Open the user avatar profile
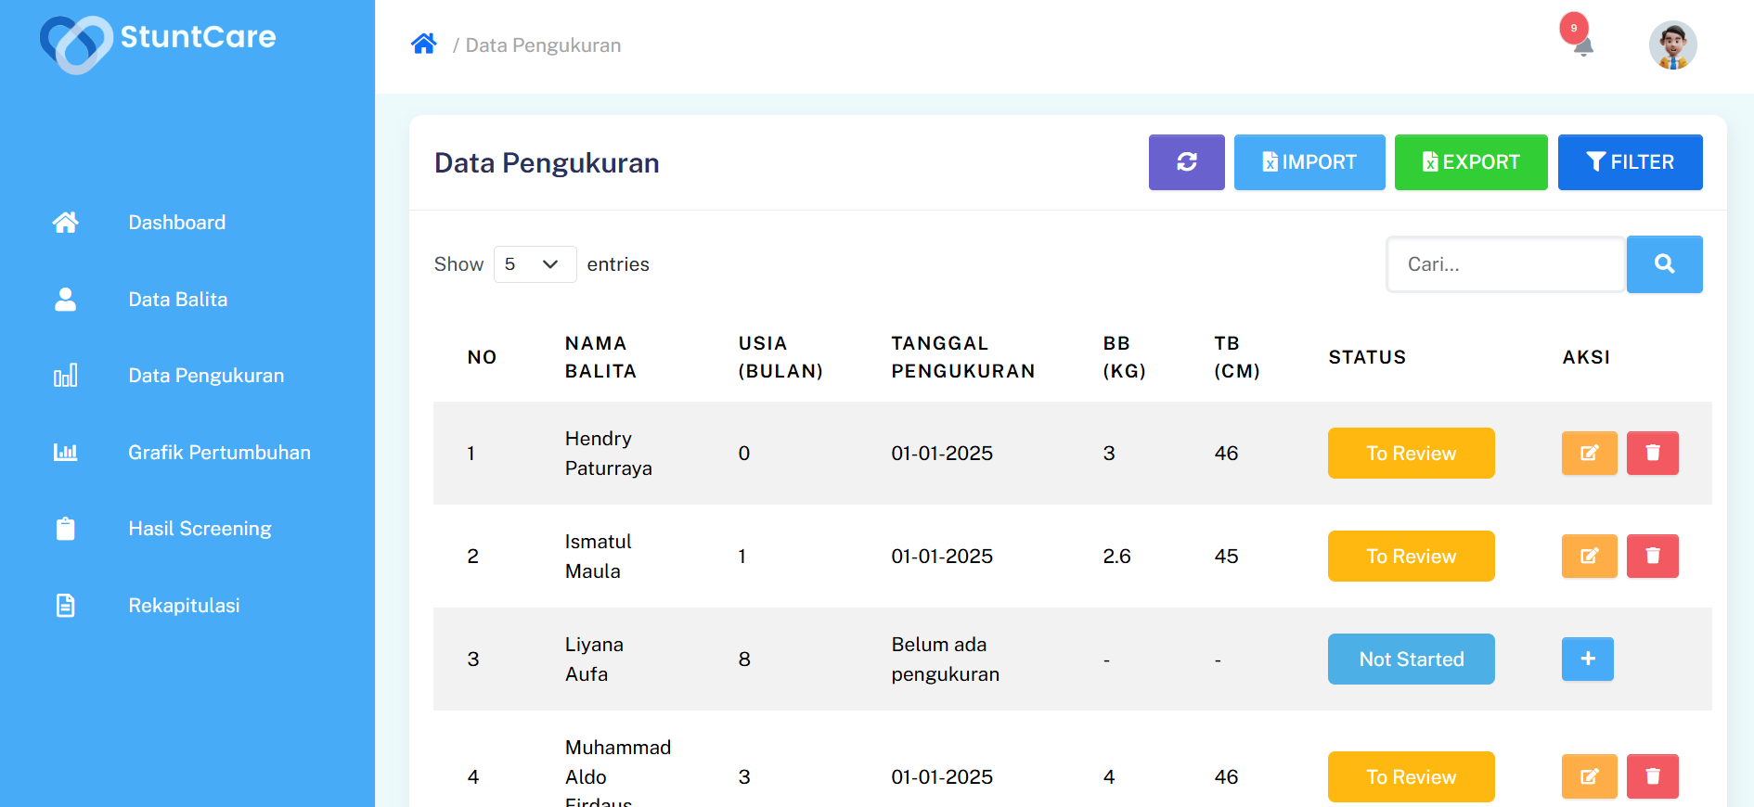 1672,45
